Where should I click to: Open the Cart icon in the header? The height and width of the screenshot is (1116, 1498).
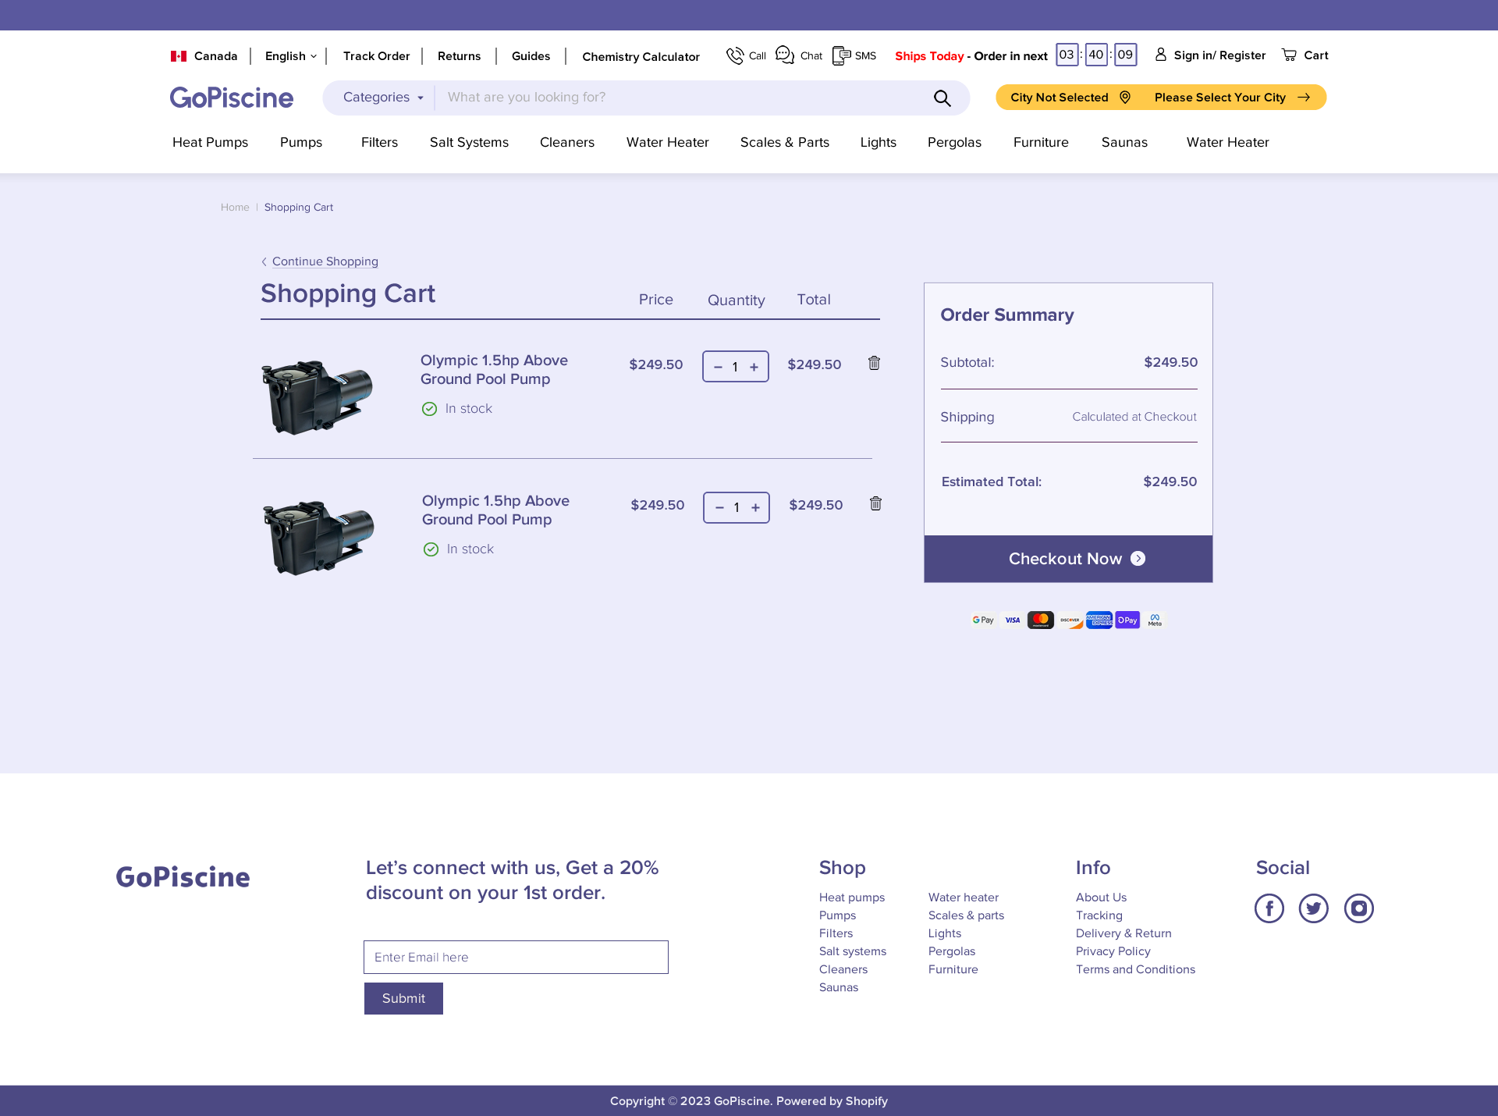1289,55
